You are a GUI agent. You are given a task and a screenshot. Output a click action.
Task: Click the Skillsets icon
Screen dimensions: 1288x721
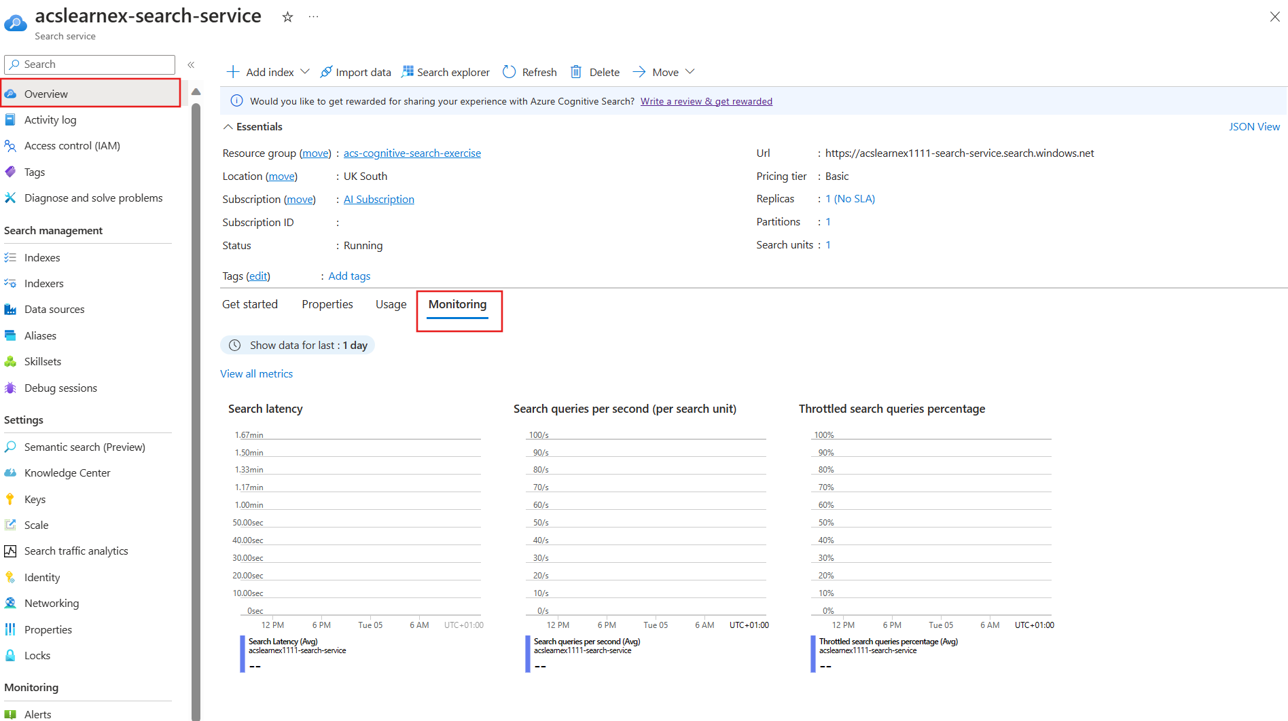(x=10, y=361)
